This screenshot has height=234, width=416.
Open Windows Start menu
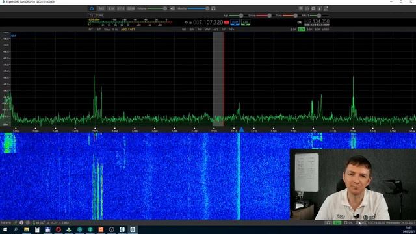[x=5, y=229]
